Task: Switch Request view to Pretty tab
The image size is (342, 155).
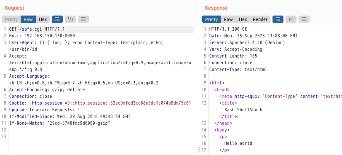Action: [11, 19]
